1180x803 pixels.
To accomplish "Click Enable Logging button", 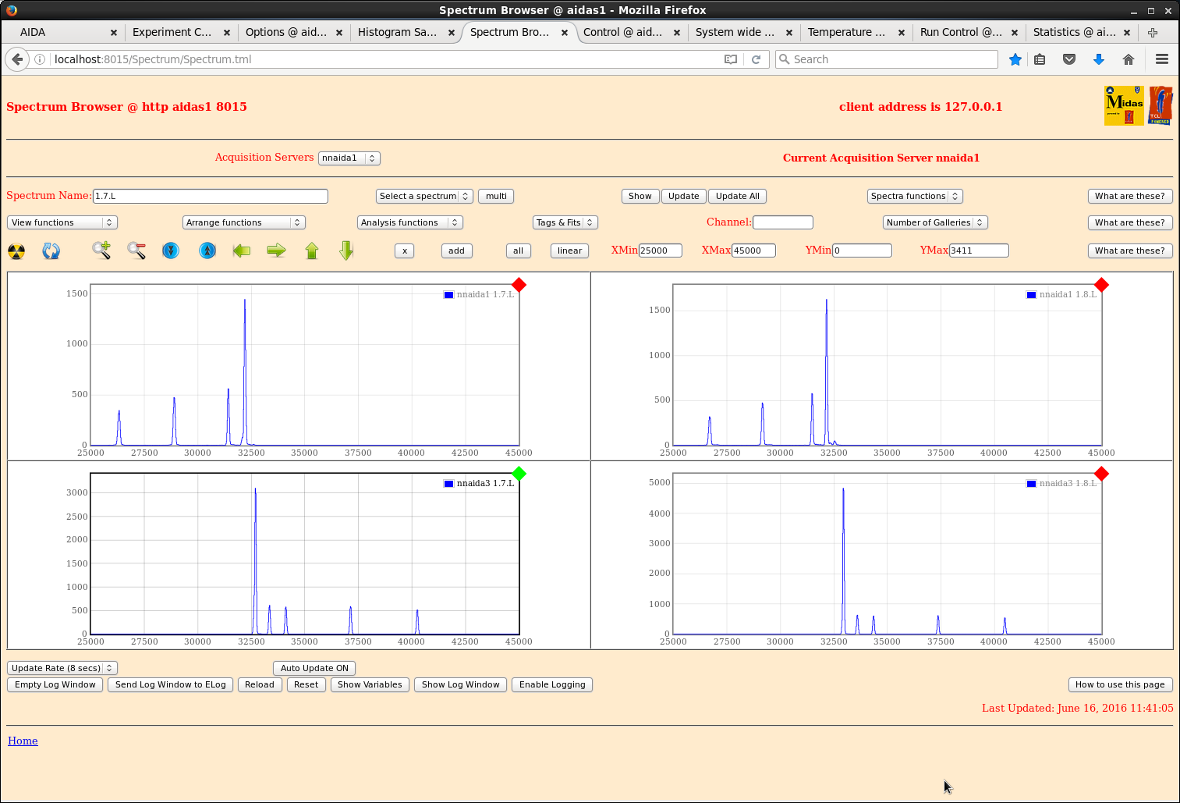I will [x=552, y=684].
